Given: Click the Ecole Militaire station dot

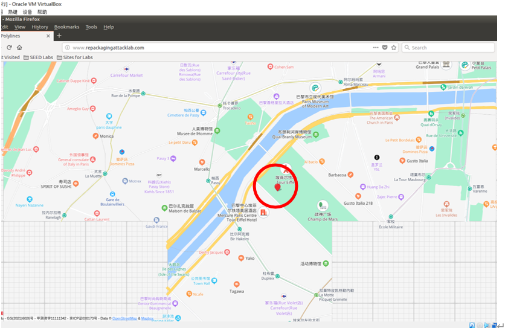Looking at the screenshot, I should pyautogui.click(x=391, y=216).
